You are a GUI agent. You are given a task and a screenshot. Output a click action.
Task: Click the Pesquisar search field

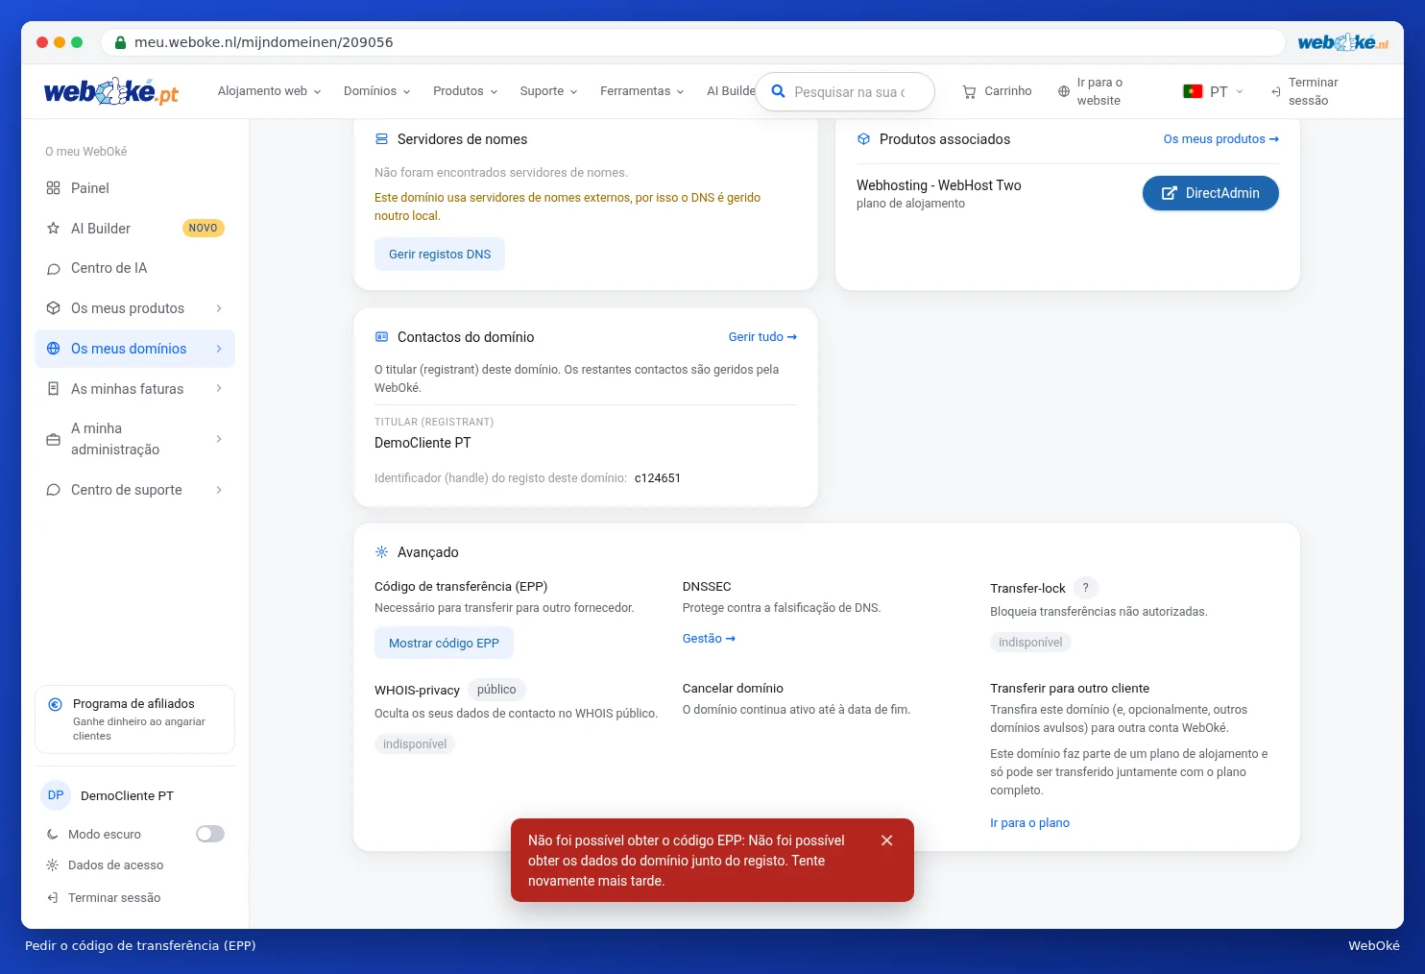click(845, 92)
